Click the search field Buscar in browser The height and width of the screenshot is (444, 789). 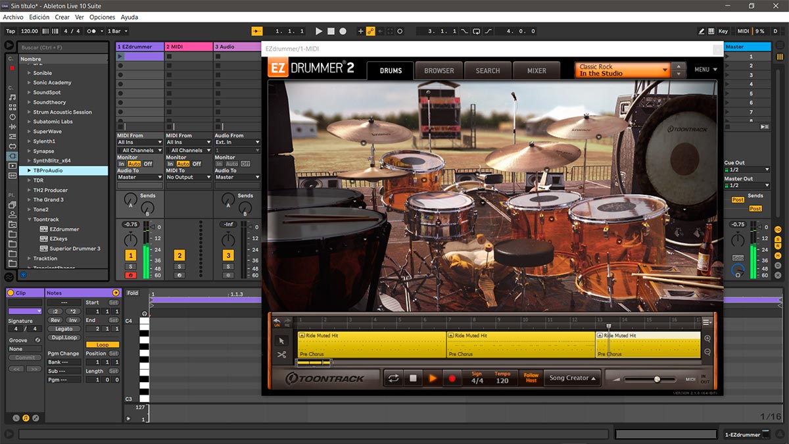(63, 48)
